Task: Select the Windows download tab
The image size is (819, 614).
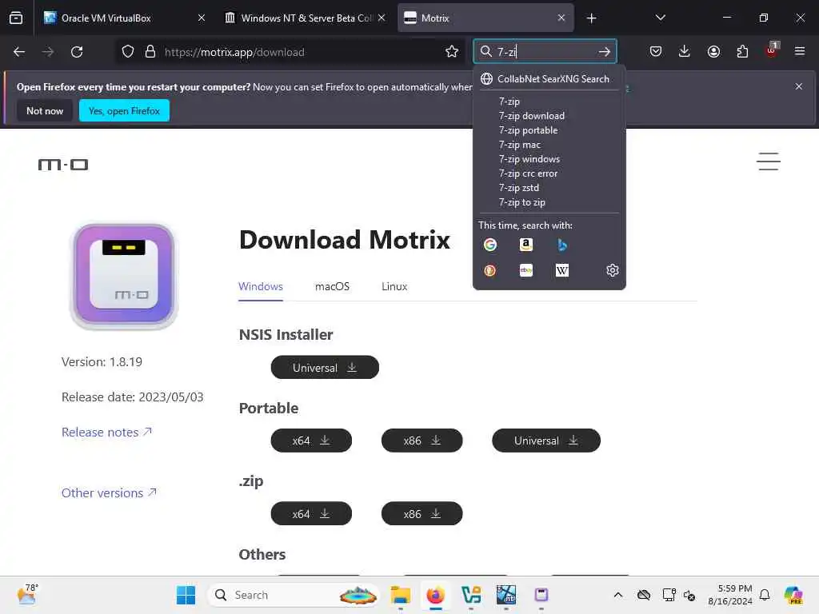Action: tap(261, 287)
